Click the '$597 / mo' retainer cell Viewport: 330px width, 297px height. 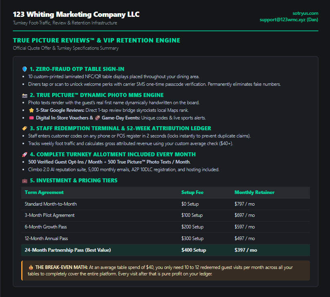pyautogui.click(x=245, y=227)
